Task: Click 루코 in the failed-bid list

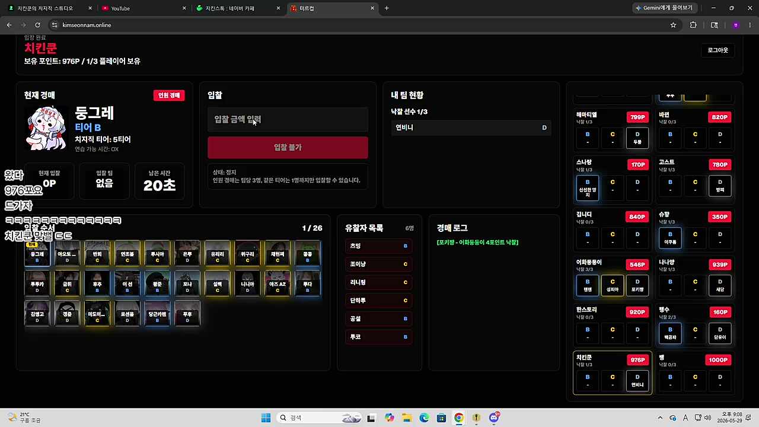Action: [378, 337]
